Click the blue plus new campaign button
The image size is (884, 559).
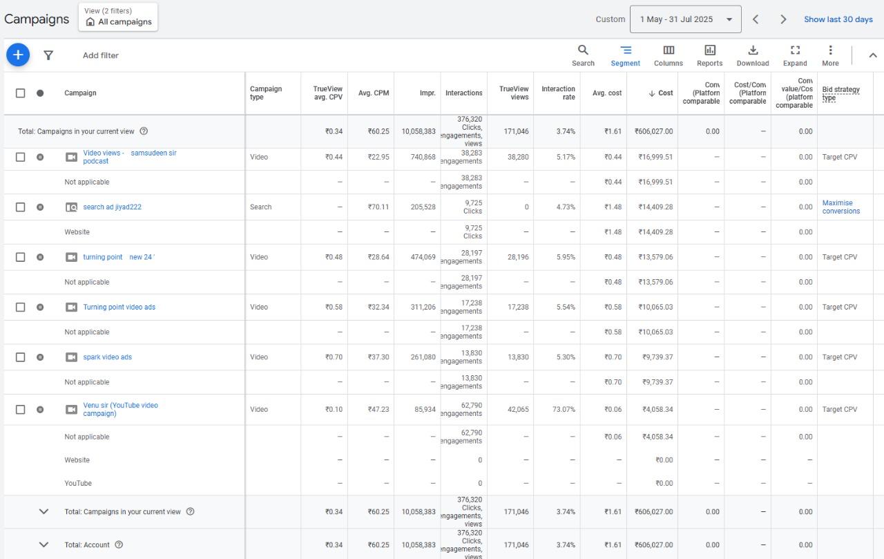(x=18, y=55)
